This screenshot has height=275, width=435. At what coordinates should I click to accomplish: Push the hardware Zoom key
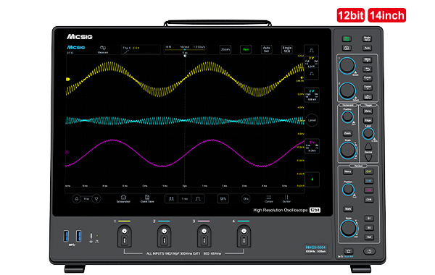[x=347, y=133]
